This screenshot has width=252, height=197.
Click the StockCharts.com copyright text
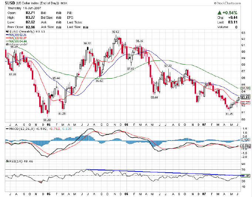pyautogui.click(x=227, y=3)
